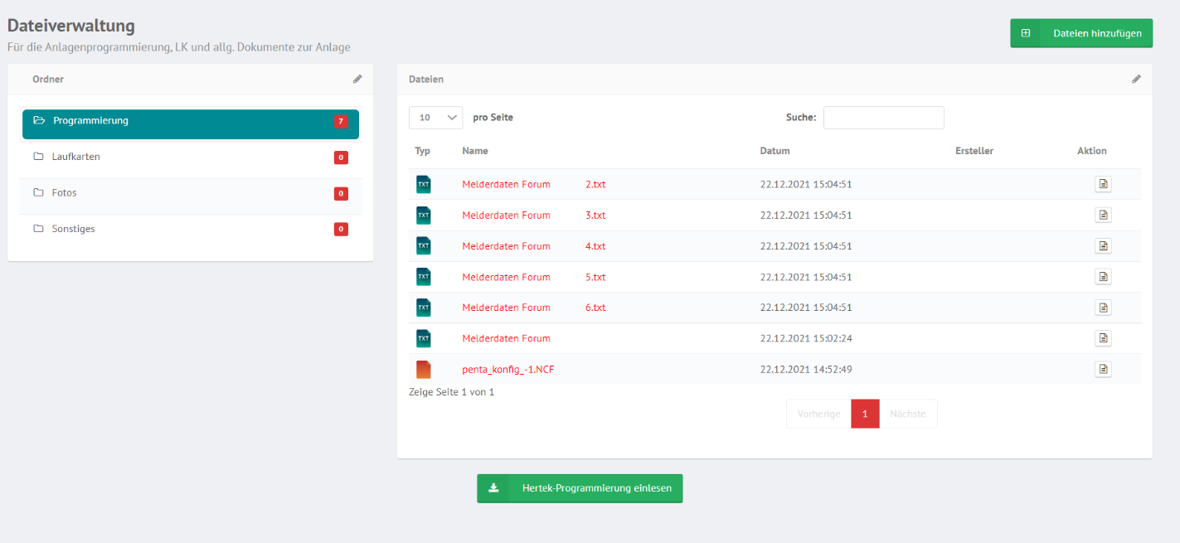
Task: Click the date 22.12.2021 15:02:24
Action: tap(806, 338)
